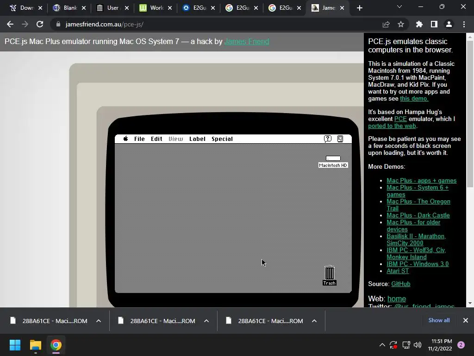
Task: Click the sidebar scroll down arrow
Action: coord(470,303)
